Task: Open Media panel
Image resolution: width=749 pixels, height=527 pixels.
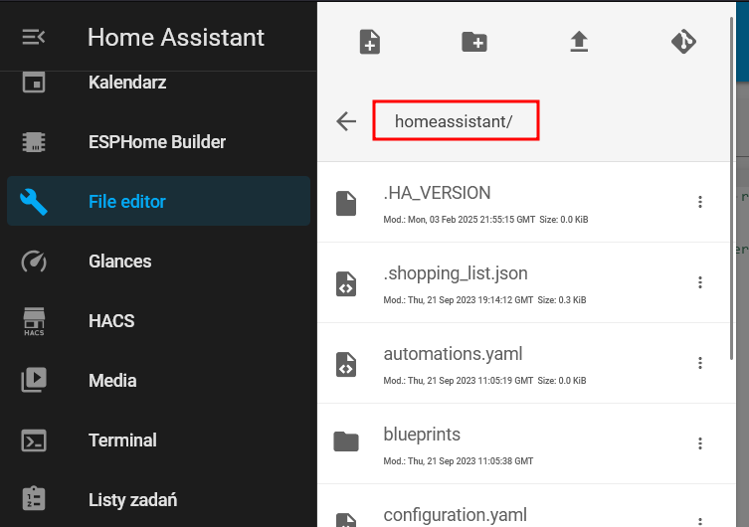Action: coord(158,381)
